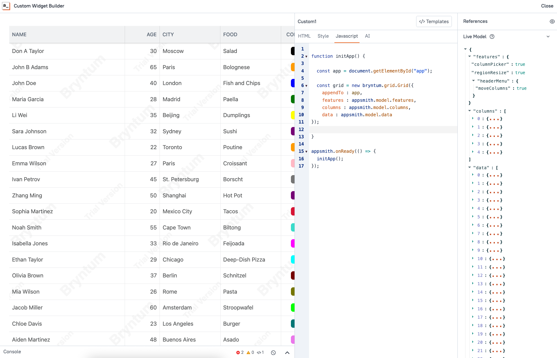Click the cyan swatch in Ethan Taylor row
Screen dimensions: 557x358
pyautogui.click(x=293, y=260)
